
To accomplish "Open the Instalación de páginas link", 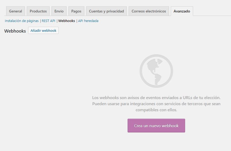I will (22, 21).
